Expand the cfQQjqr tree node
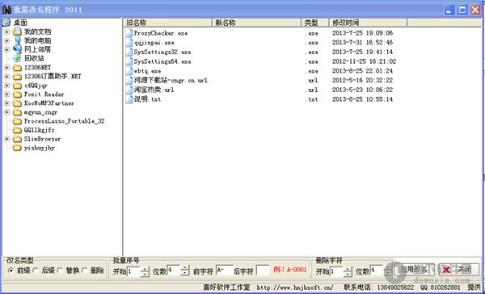This screenshot has height=294, width=485. 6,86
